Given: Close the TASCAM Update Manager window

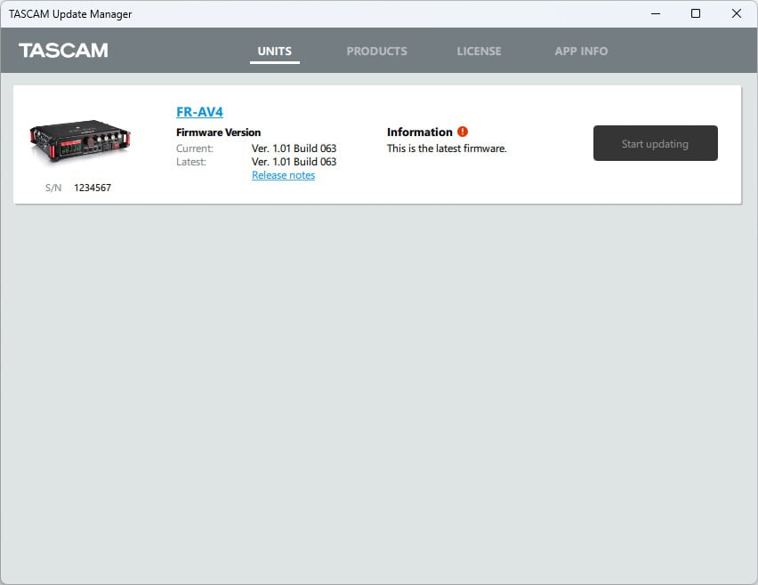Looking at the screenshot, I should (736, 13).
